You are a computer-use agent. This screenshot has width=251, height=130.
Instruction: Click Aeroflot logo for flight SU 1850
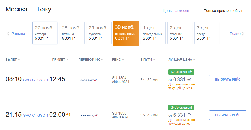pyautogui.click(x=89, y=115)
